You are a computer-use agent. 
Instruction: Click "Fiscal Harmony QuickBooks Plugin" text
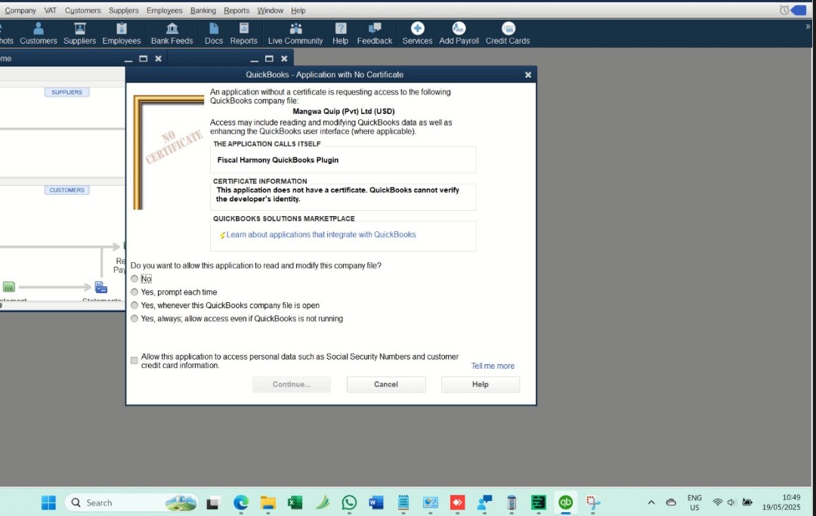coord(278,160)
